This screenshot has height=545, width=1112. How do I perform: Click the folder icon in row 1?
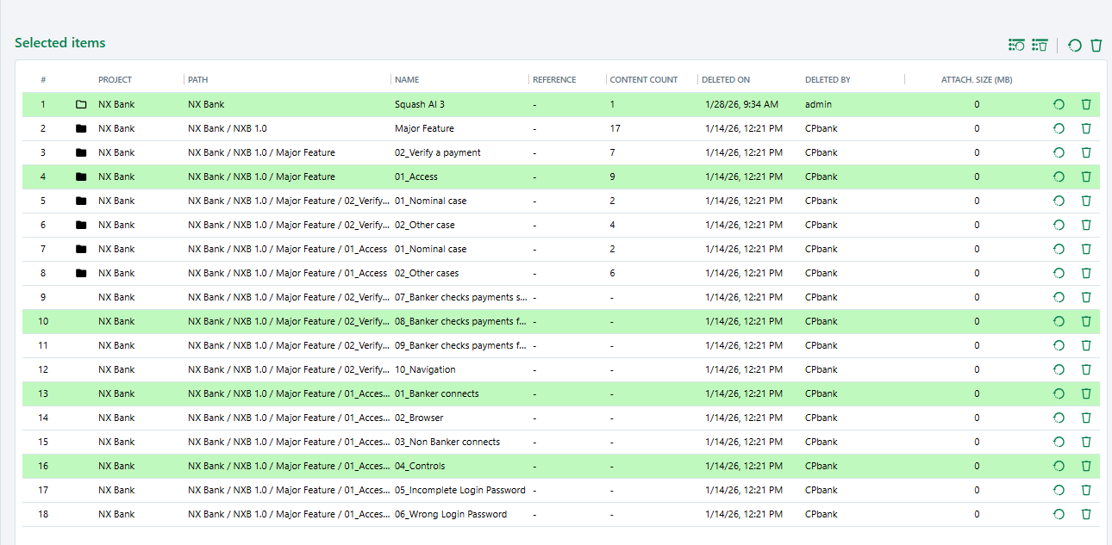click(81, 104)
